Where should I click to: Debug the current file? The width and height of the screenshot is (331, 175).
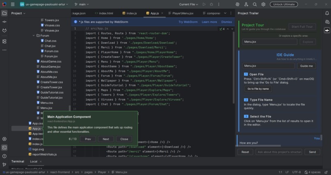tap(211, 4)
